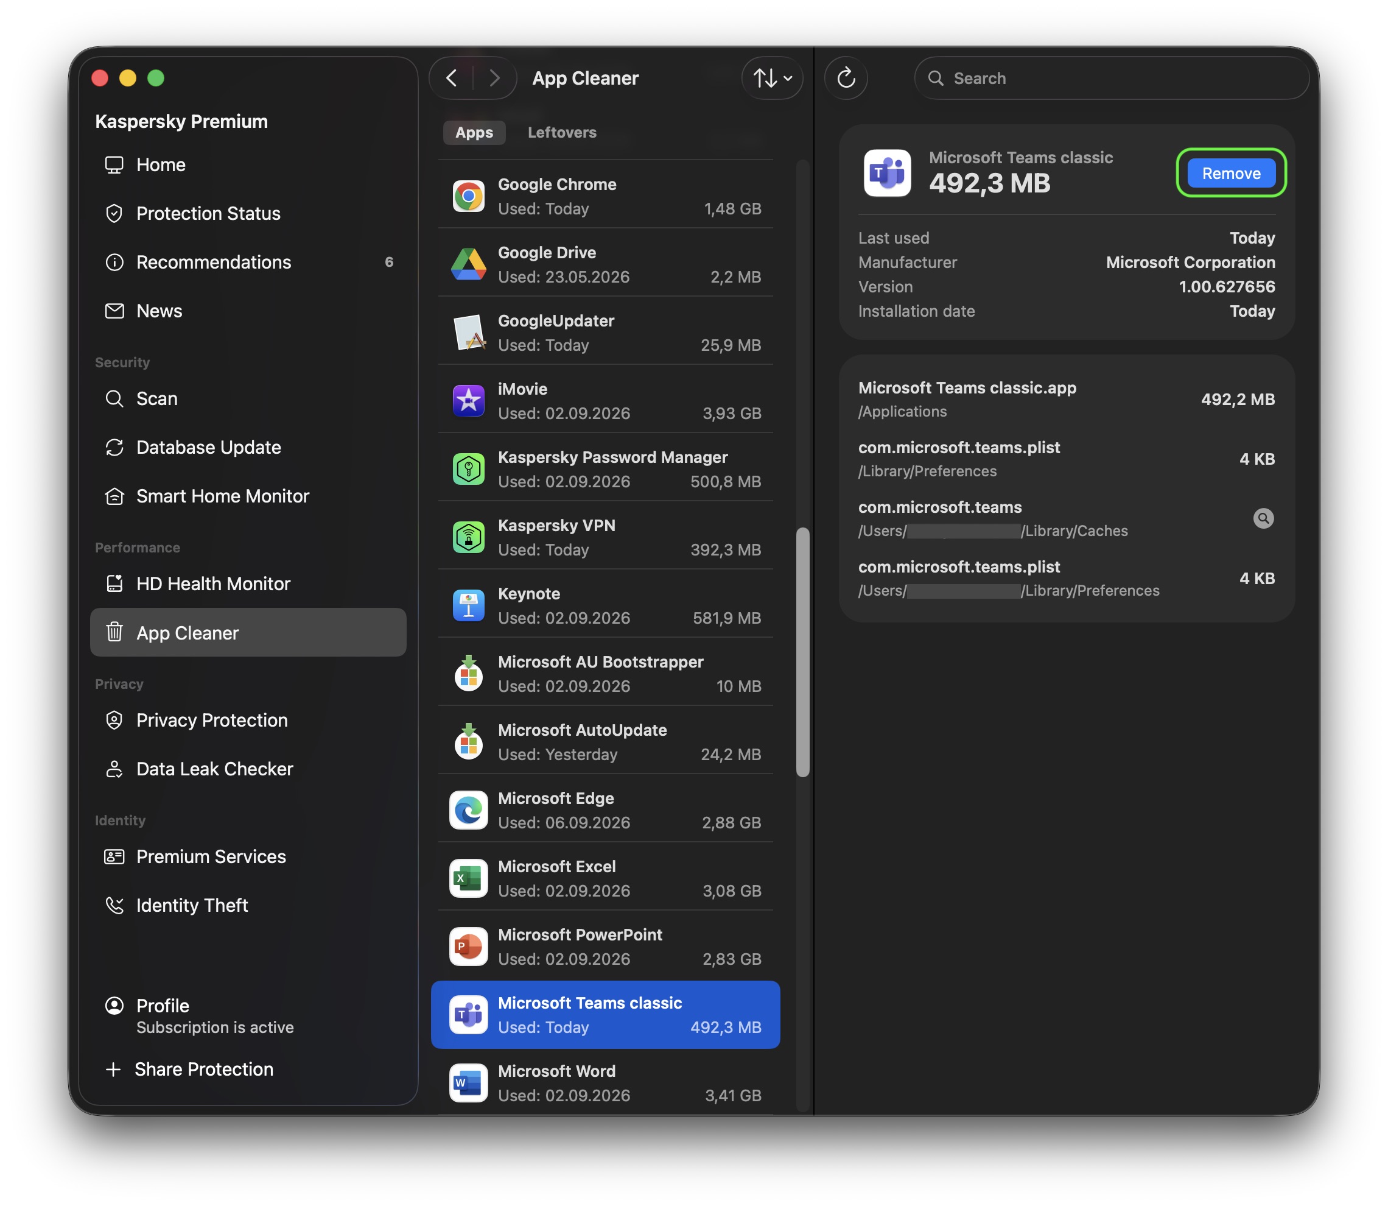
Task: Select the Microsoft Excel row
Action: tap(605, 878)
